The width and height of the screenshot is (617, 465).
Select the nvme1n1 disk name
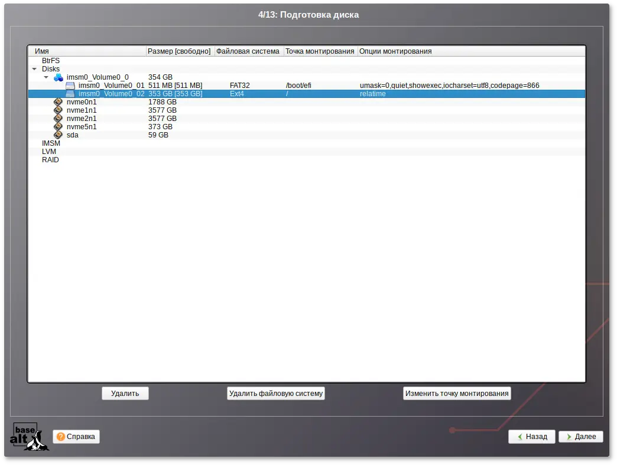(82, 110)
